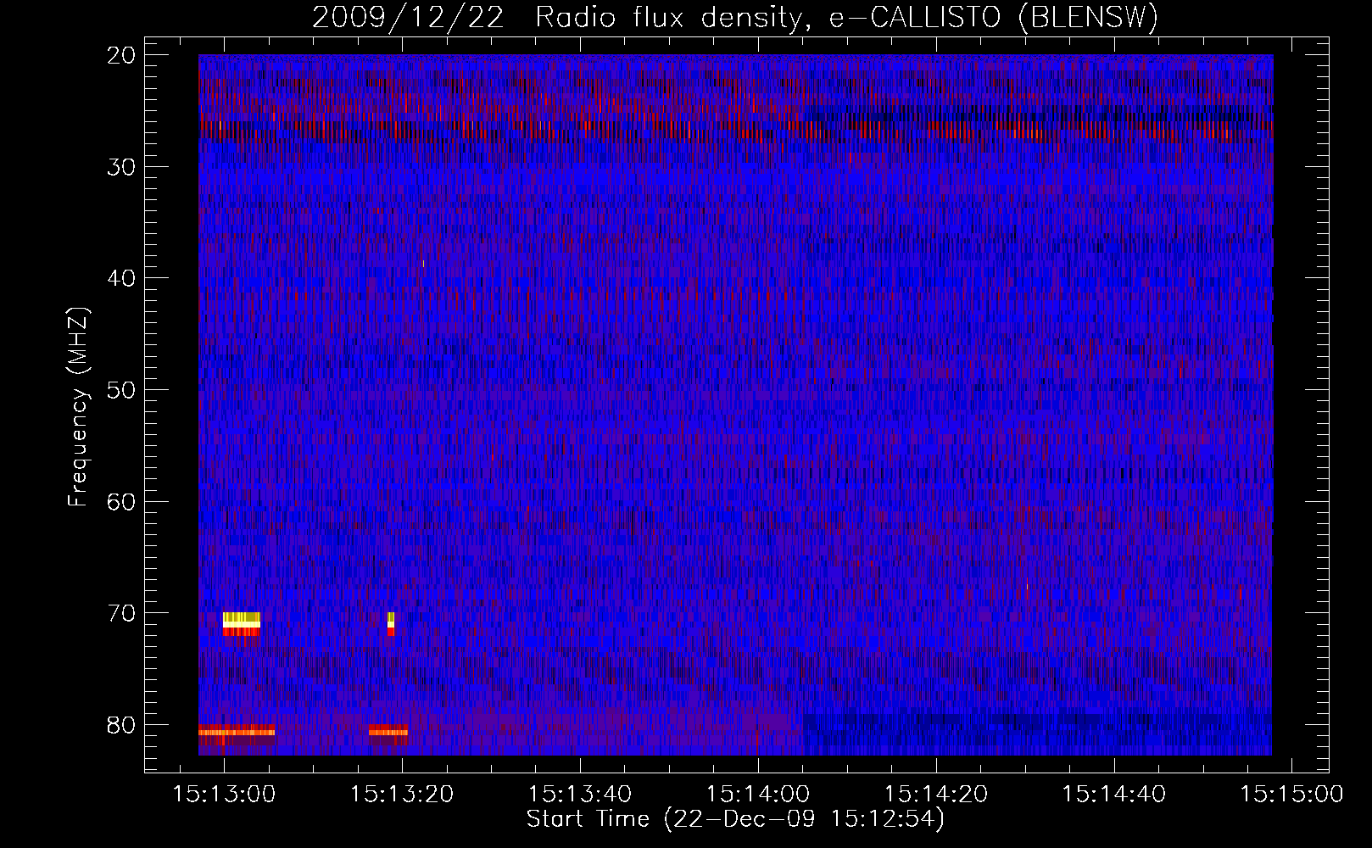Click the 15:13:40 time tick label
Screen dimensions: 1372x848
tap(580, 795)
